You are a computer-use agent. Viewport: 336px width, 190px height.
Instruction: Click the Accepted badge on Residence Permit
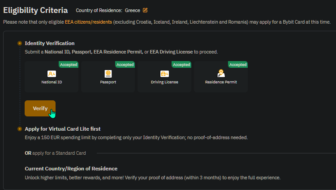(238, 65)
